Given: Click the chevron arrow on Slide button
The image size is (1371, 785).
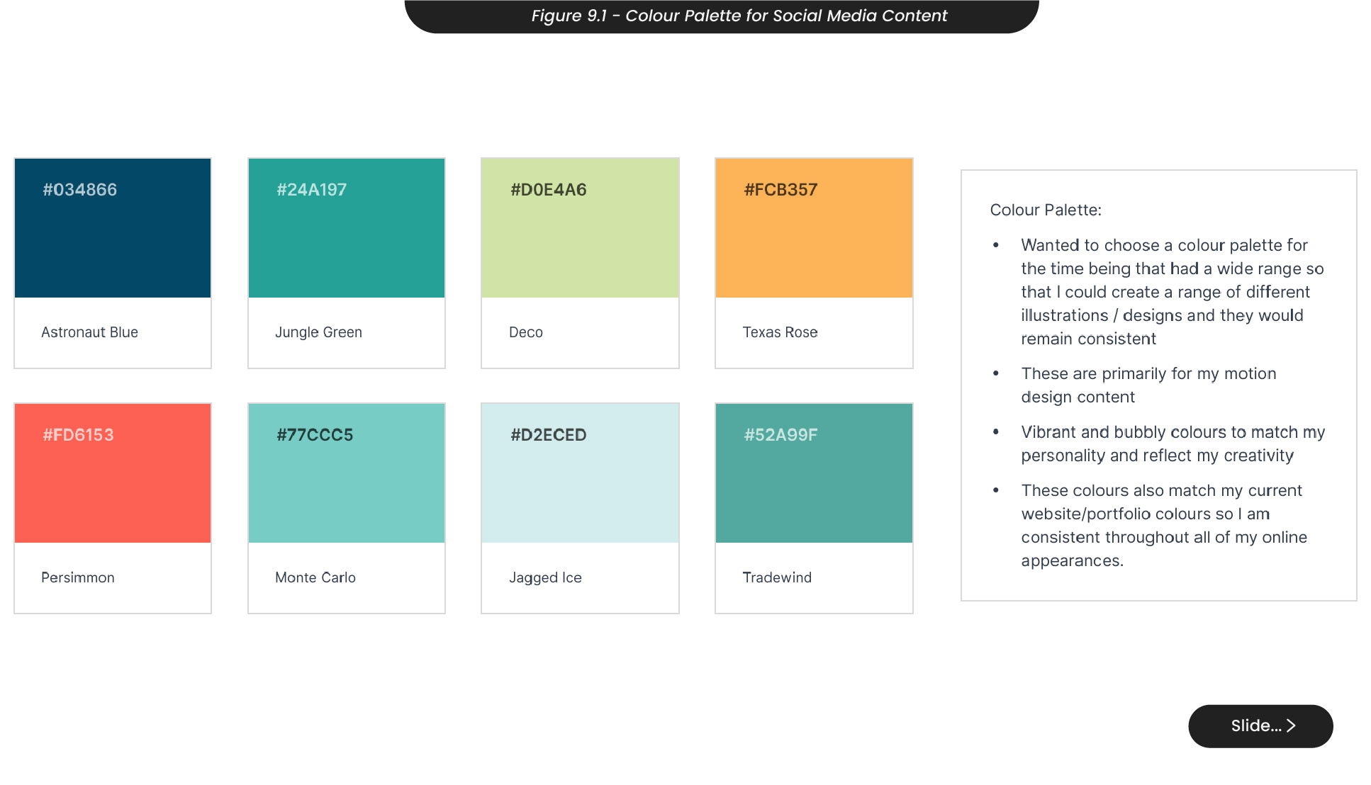Looking at the screenshot, I should tap(1291, 725).
